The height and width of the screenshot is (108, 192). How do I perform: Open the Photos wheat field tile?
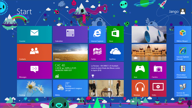click(x=70, y=52)
